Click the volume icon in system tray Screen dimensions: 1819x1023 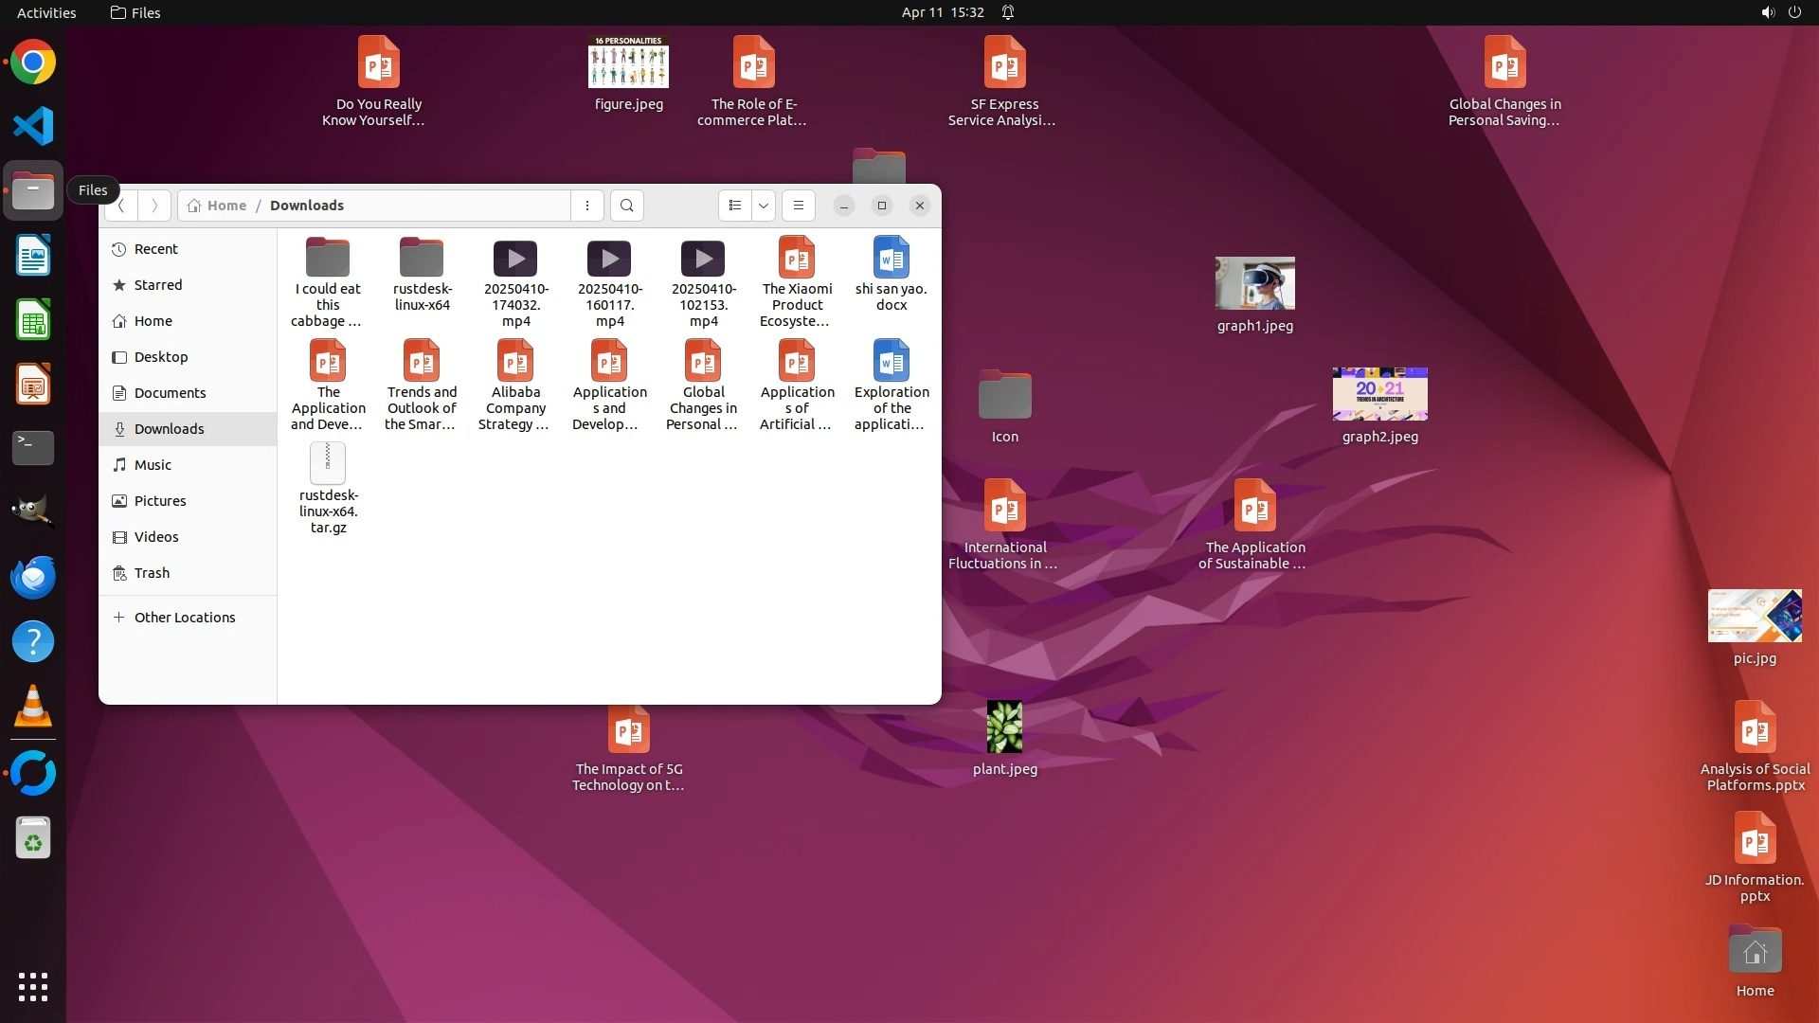point(1767,12)
